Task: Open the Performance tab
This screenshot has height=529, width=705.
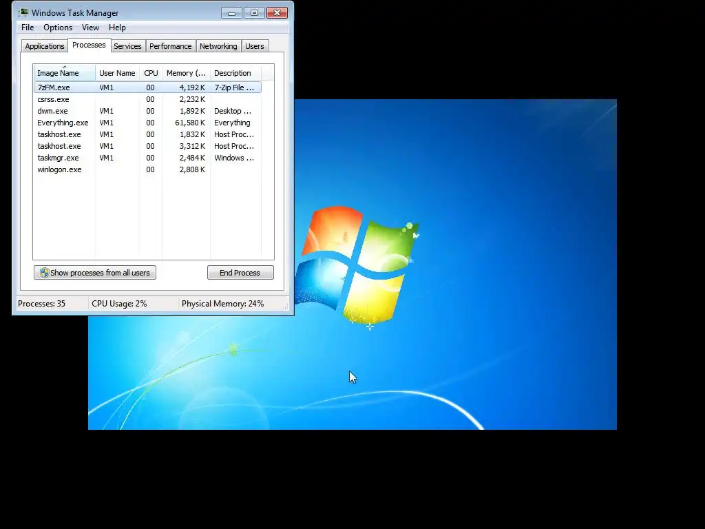Action: tap(171, 46)
